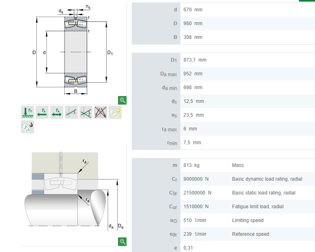315x252 pixels.
Task: Enlarge the bearing dimension drawing with magnifier
Action: 122,100
